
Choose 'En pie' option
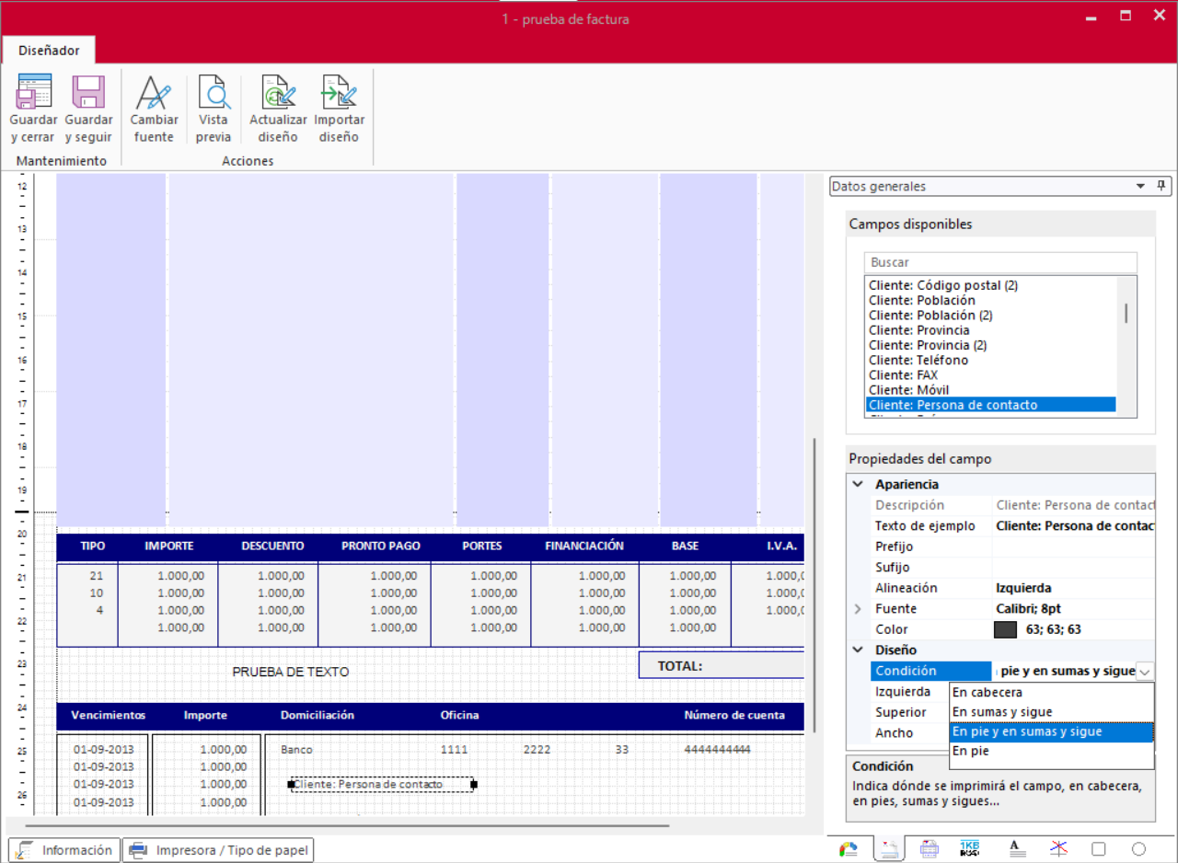click(x=1051, y=752)
